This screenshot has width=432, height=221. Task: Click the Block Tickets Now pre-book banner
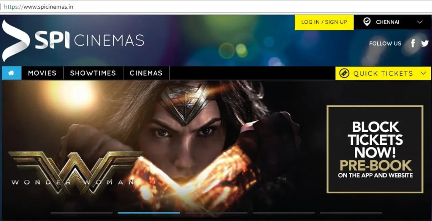click(x=375, y=149)
